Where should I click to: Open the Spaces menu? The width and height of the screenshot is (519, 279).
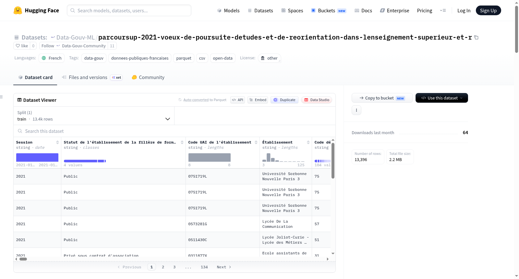(x=292, y=10)
